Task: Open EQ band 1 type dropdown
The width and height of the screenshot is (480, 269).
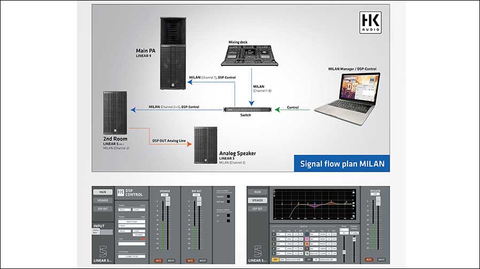Action: (x=281, y=234)
